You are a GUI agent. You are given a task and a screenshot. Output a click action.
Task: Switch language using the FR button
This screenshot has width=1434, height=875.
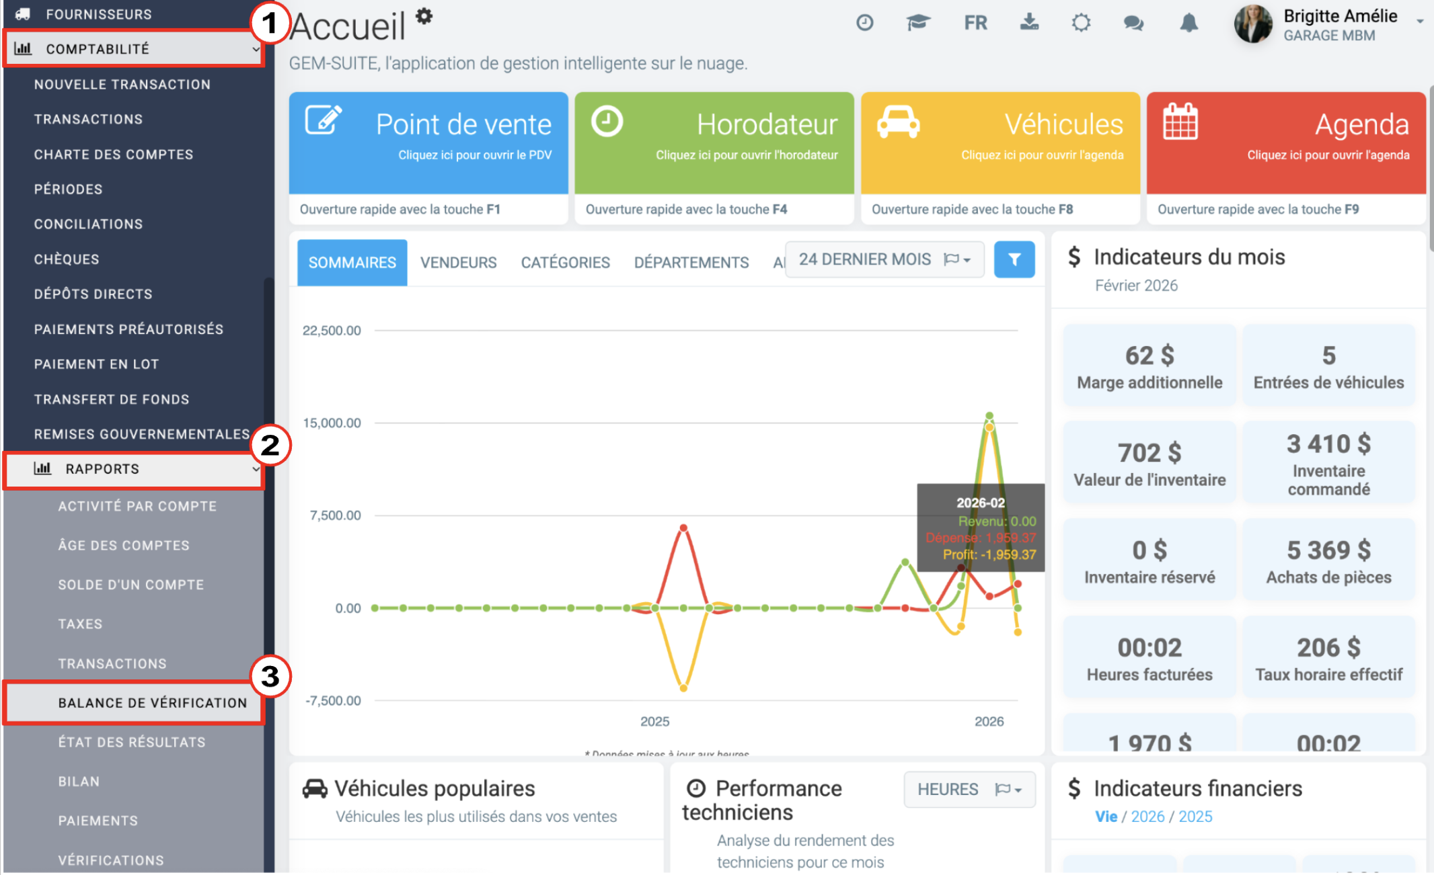click(975, 24)
